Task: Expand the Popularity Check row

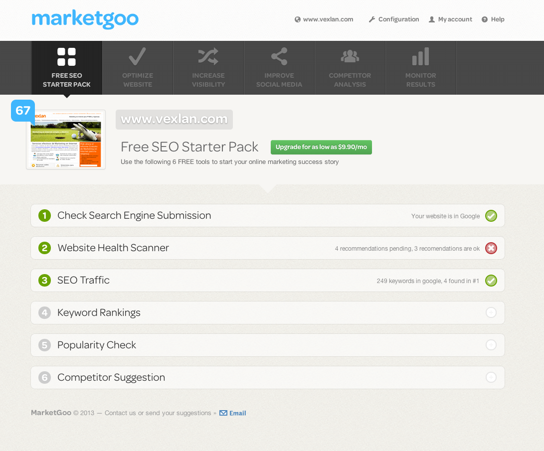Action: coord(267,345)
